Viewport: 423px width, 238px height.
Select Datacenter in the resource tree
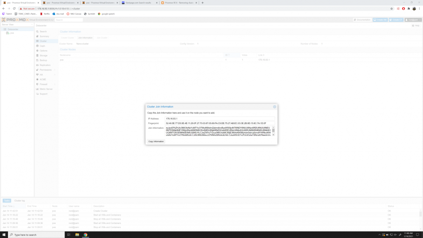tap(13, 29)
